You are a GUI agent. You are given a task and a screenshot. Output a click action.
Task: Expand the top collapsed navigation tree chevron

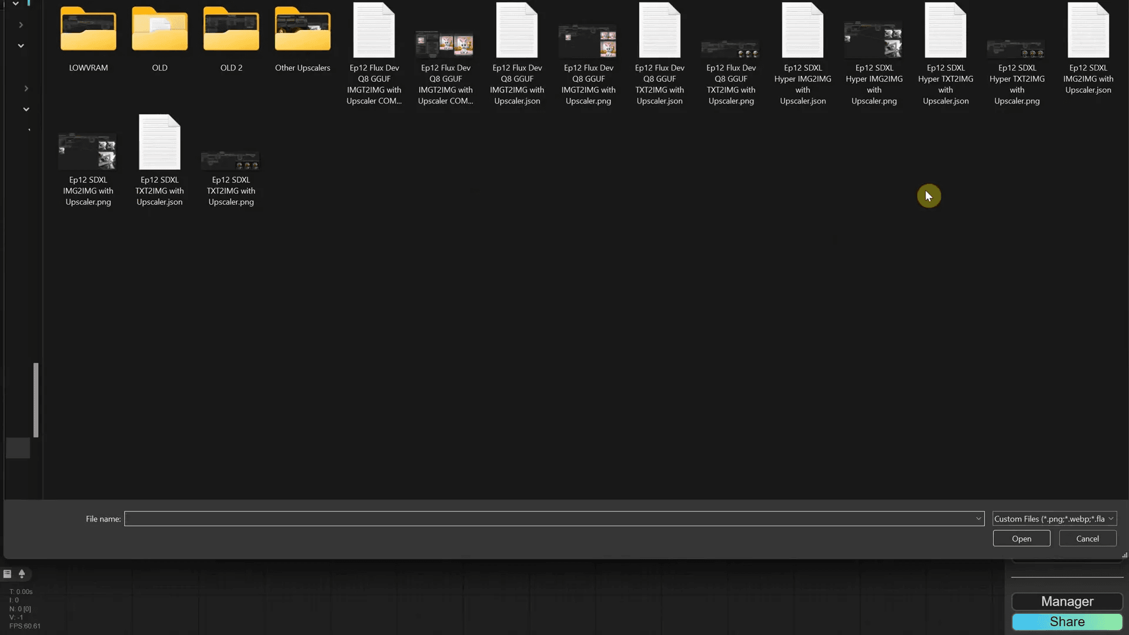pos(21,25)
